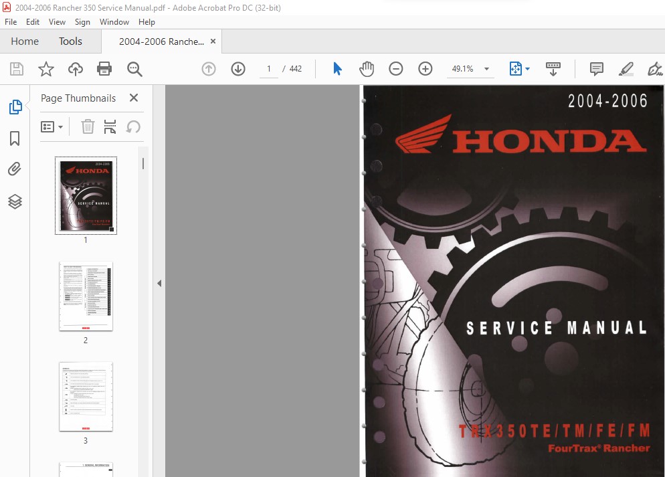Open the Attachments paperclip panel
The height and width of the screenshot is (477, 665).
tap(15, 169)
